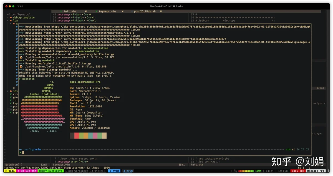
Task: Open the 'key' vim file in the tree
Action: coord(15,103)
